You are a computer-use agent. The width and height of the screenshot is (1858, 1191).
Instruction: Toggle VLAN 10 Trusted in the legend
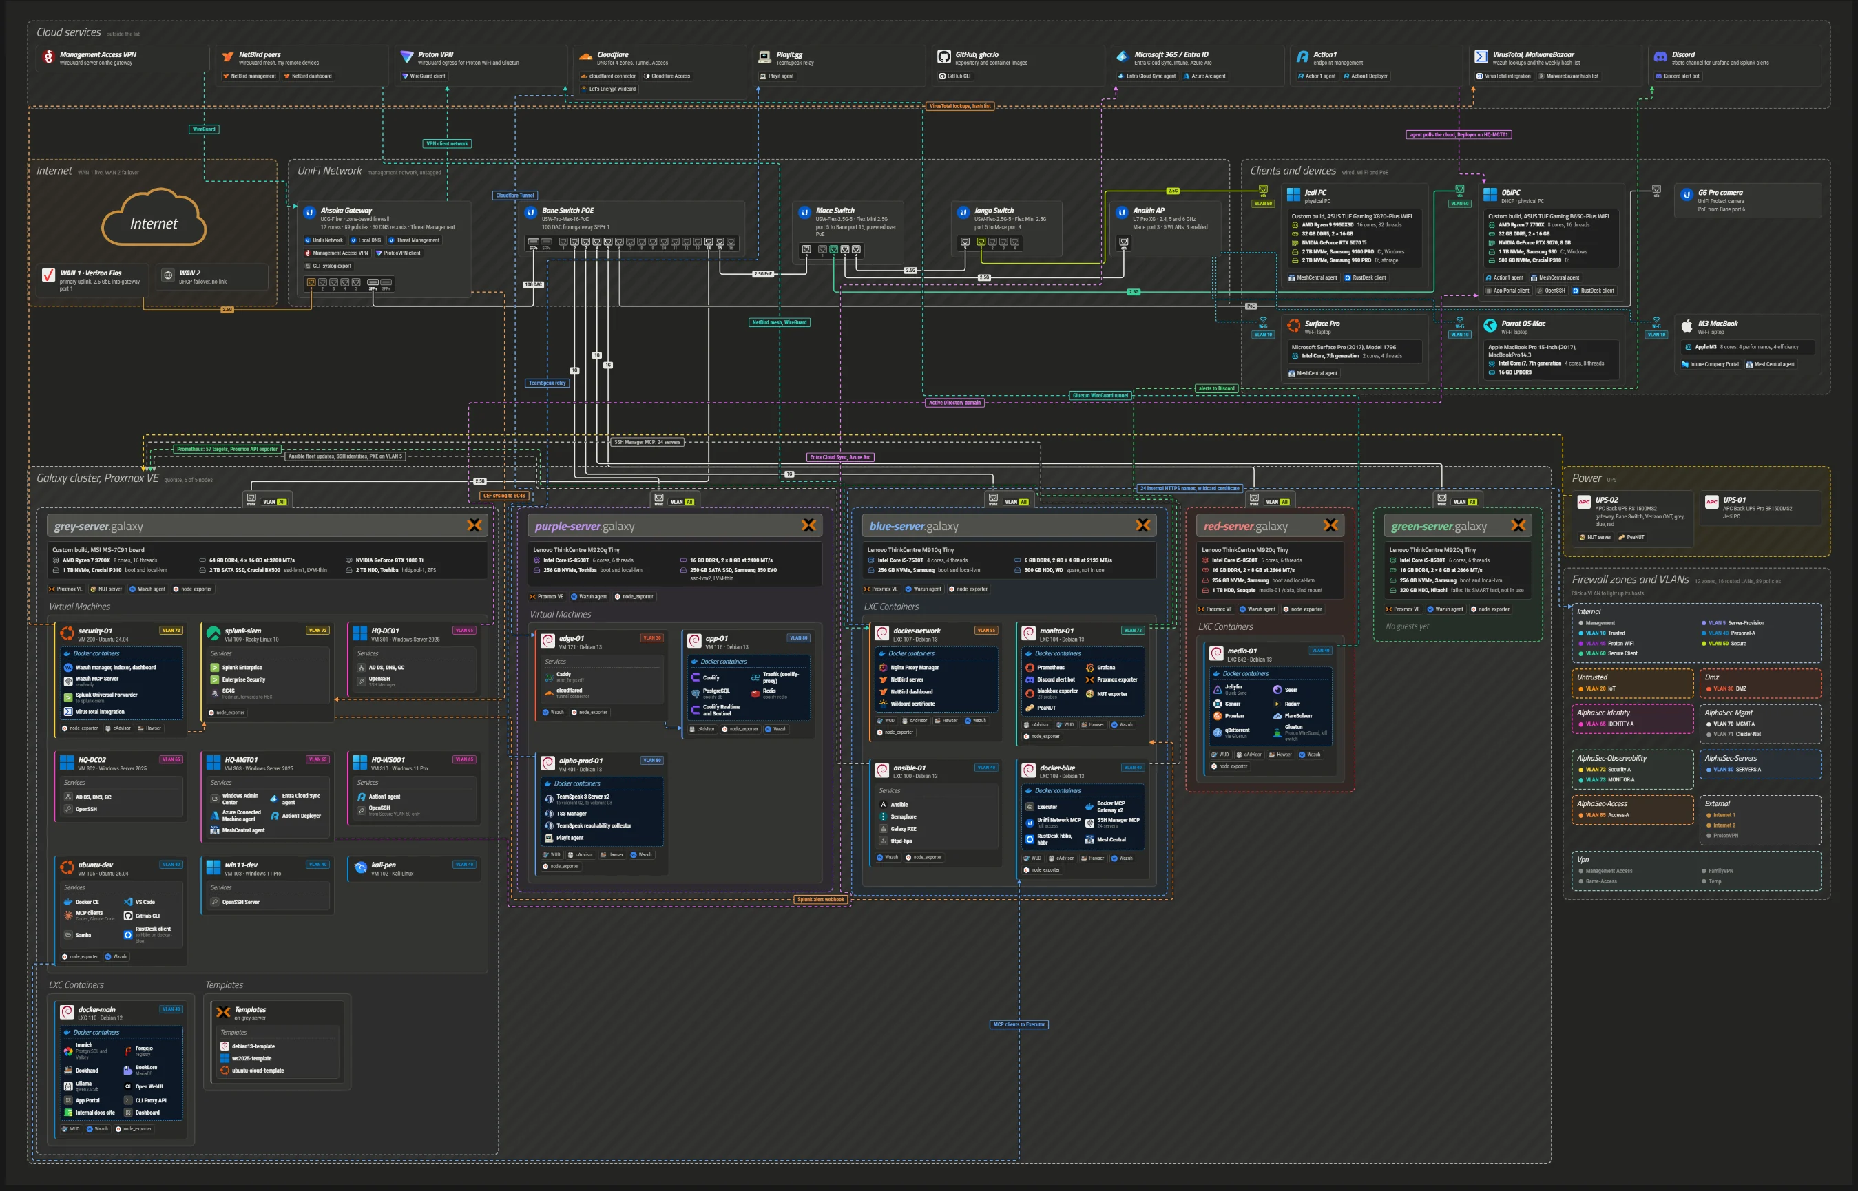click(1601, 633)
